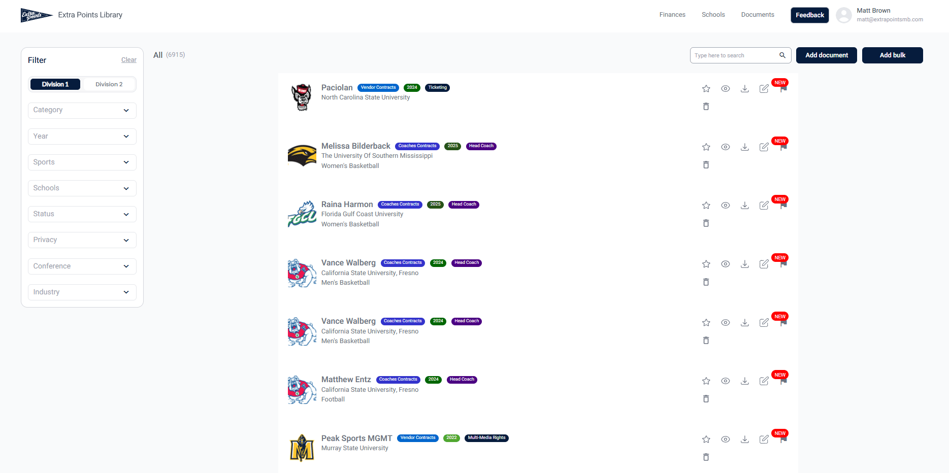Flag the Paciolan document
The width and height of the screenshot is (949, 473).
pos(783,89)
